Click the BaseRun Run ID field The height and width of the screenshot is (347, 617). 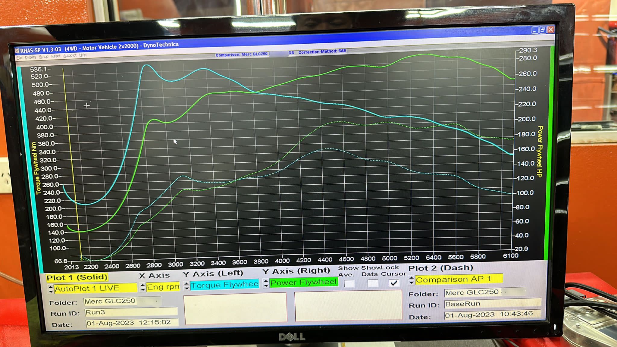(492, 304)
